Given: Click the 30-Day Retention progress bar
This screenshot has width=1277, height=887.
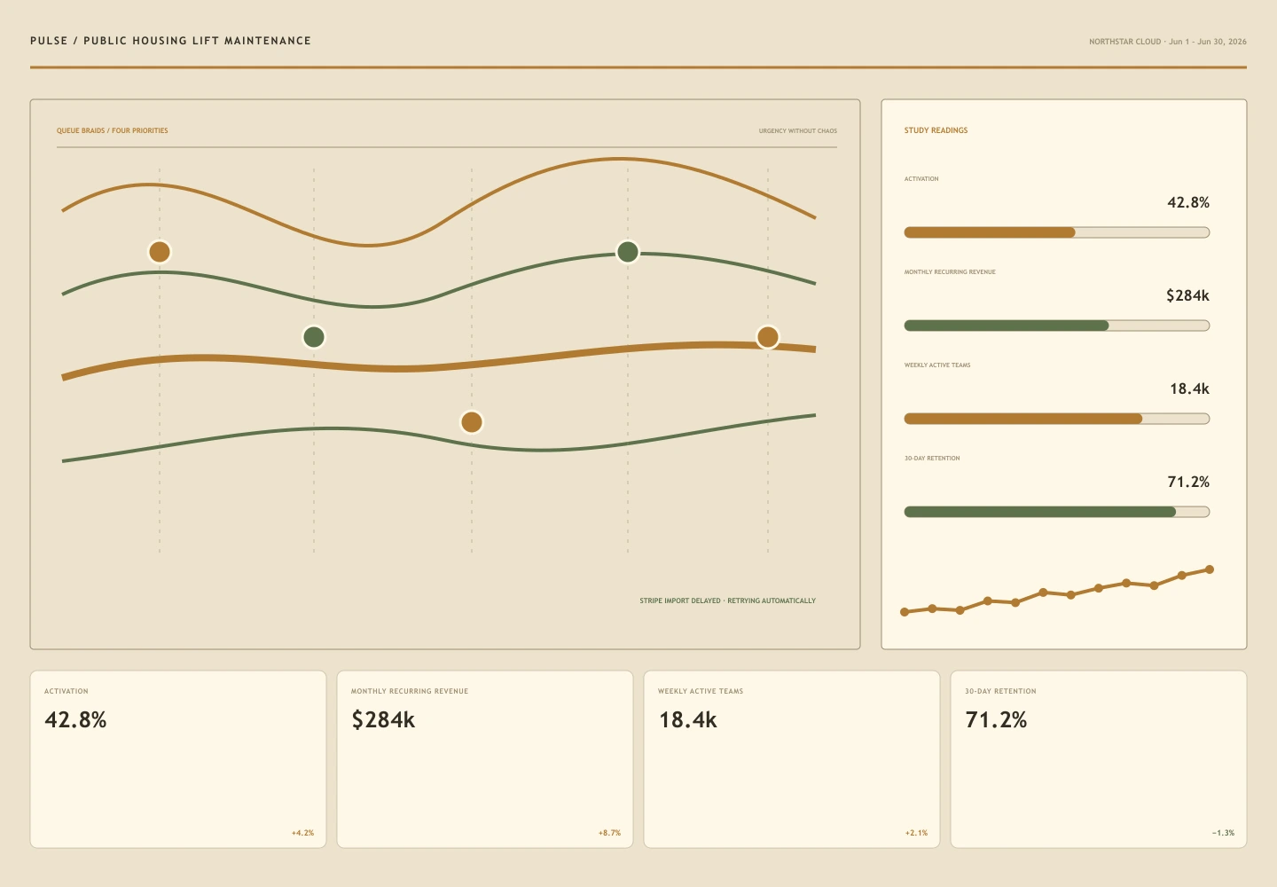Looking at the screenshot, I should pyautogui.click(x=1057, y=512).
